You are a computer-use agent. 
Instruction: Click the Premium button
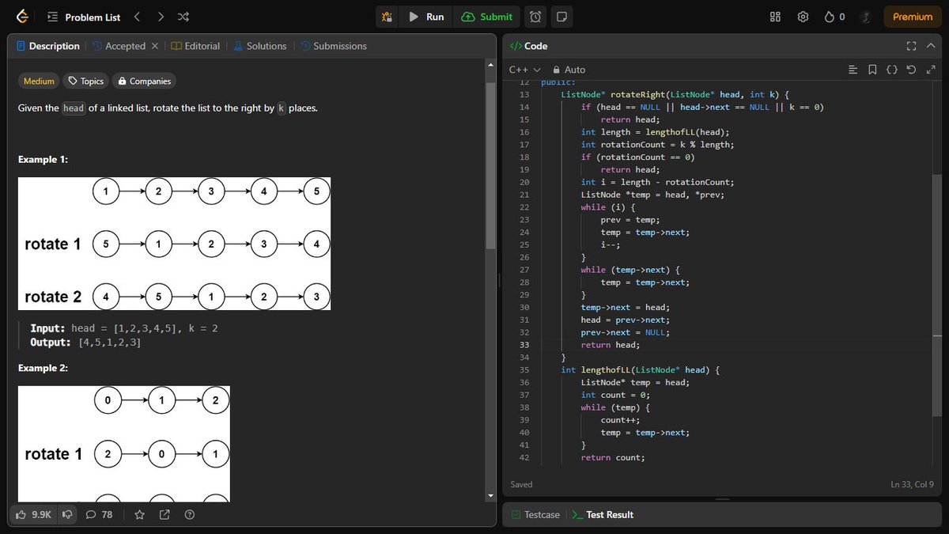(913, 17)
